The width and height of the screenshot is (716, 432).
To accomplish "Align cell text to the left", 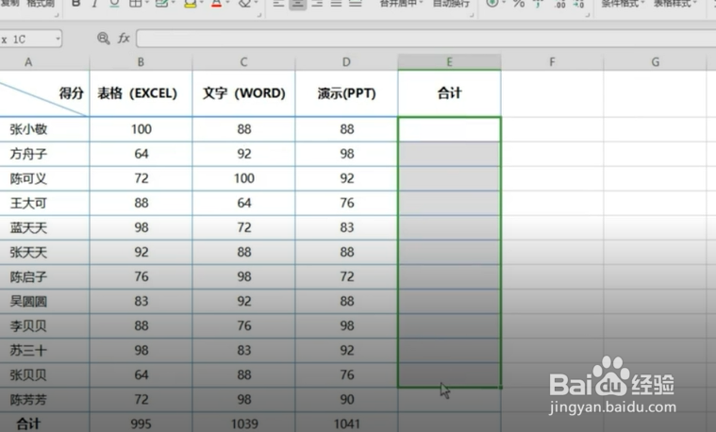I will click(278, 4).
